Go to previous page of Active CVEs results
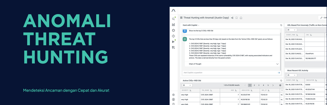The image size is (327, 105). point(245,85)
